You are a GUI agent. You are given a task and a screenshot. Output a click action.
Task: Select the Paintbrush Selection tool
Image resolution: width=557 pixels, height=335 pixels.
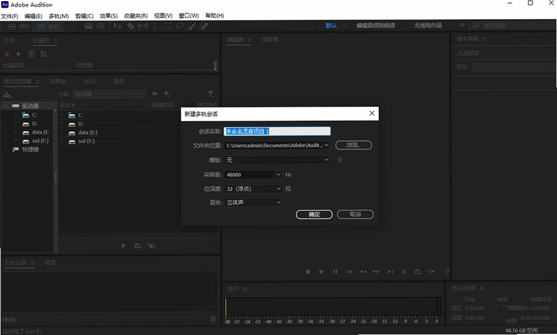click(x=192, y=26)
